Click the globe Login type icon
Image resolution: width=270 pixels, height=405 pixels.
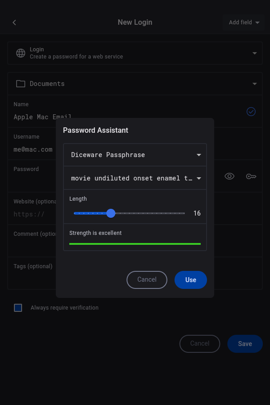(21, 53)
